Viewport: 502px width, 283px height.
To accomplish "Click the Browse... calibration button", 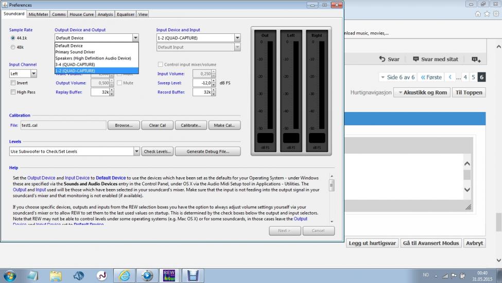I will click(124, 125).
